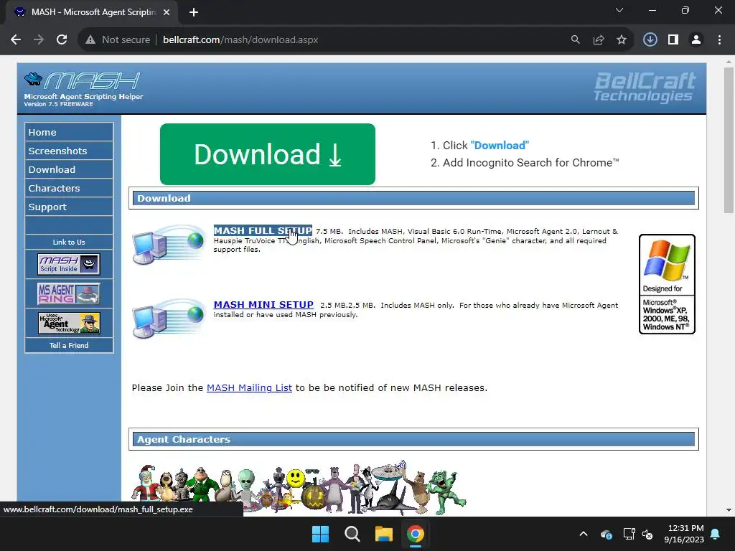This screenshot has height=551, width=735.
Task: Open the zoom magnifier in address bar
Action: click(x=575, y=40)
